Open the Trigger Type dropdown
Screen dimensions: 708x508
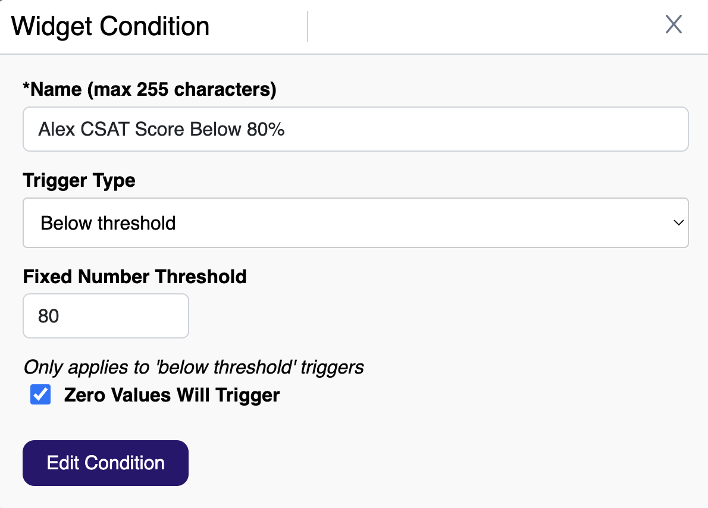click(355, 223)
